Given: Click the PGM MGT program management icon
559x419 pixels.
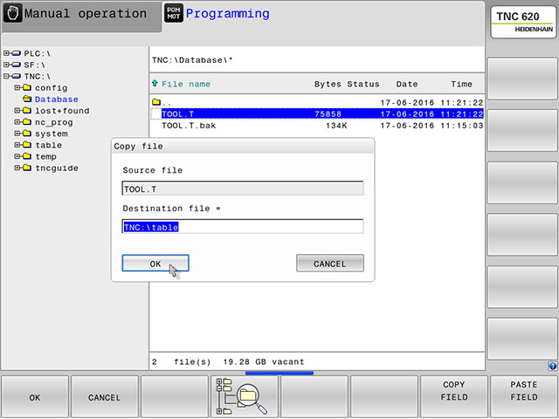Looking at the screenshot, I should (173, 15).
